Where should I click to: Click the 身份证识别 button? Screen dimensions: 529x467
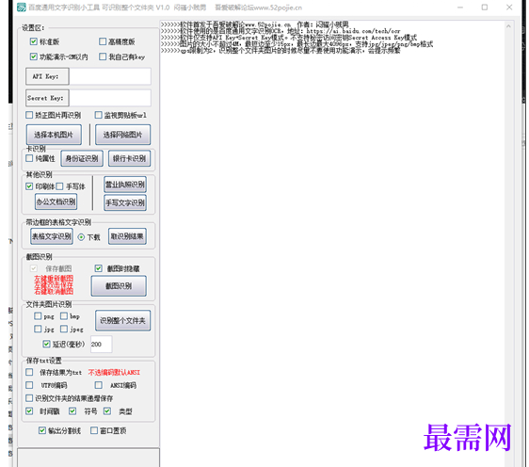point(82,158)
